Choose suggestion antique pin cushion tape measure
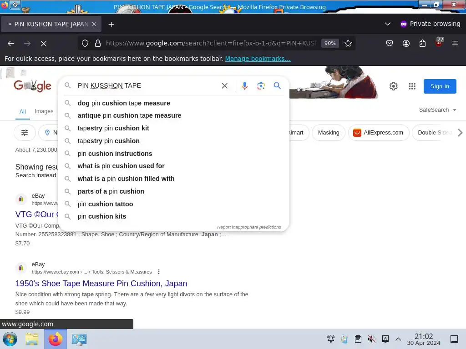The width and height of the screenshot is (466, 349). [x=174, y=115]
